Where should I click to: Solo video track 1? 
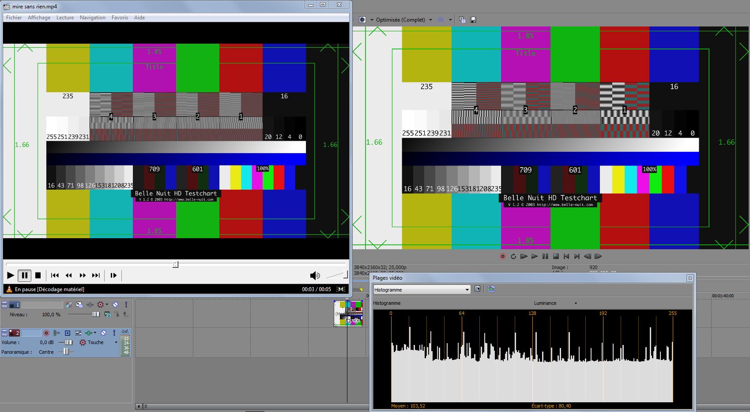pos(126,305)
